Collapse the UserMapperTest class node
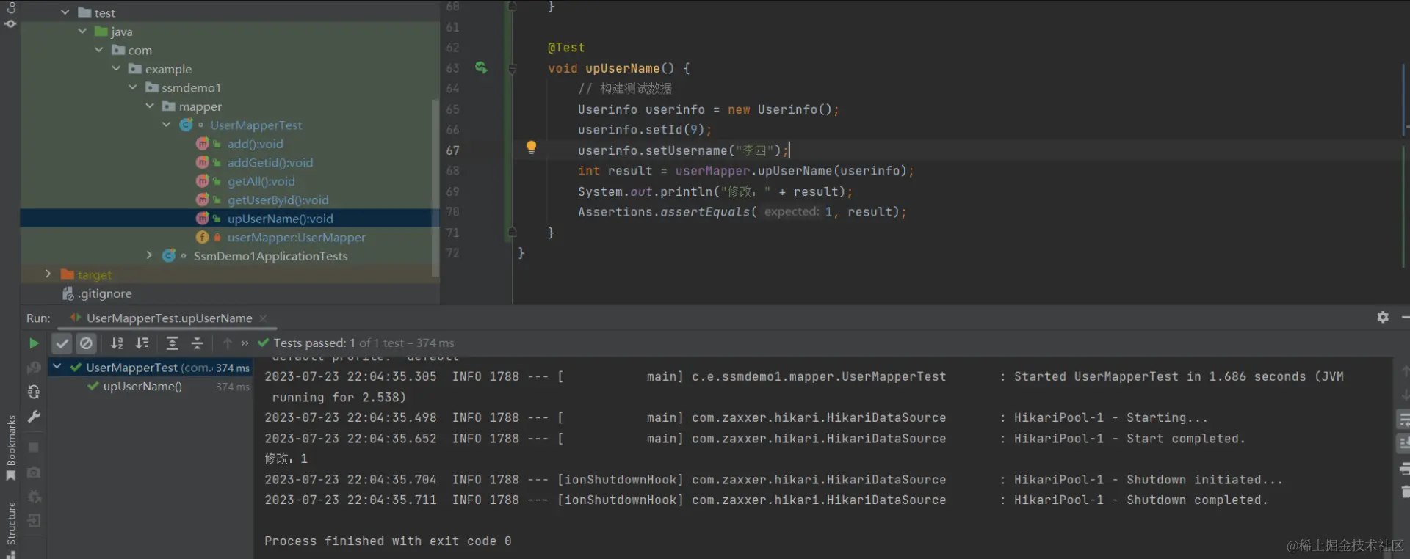The width and height of the screenshot is (1410, 559). (x=167, y=125)
